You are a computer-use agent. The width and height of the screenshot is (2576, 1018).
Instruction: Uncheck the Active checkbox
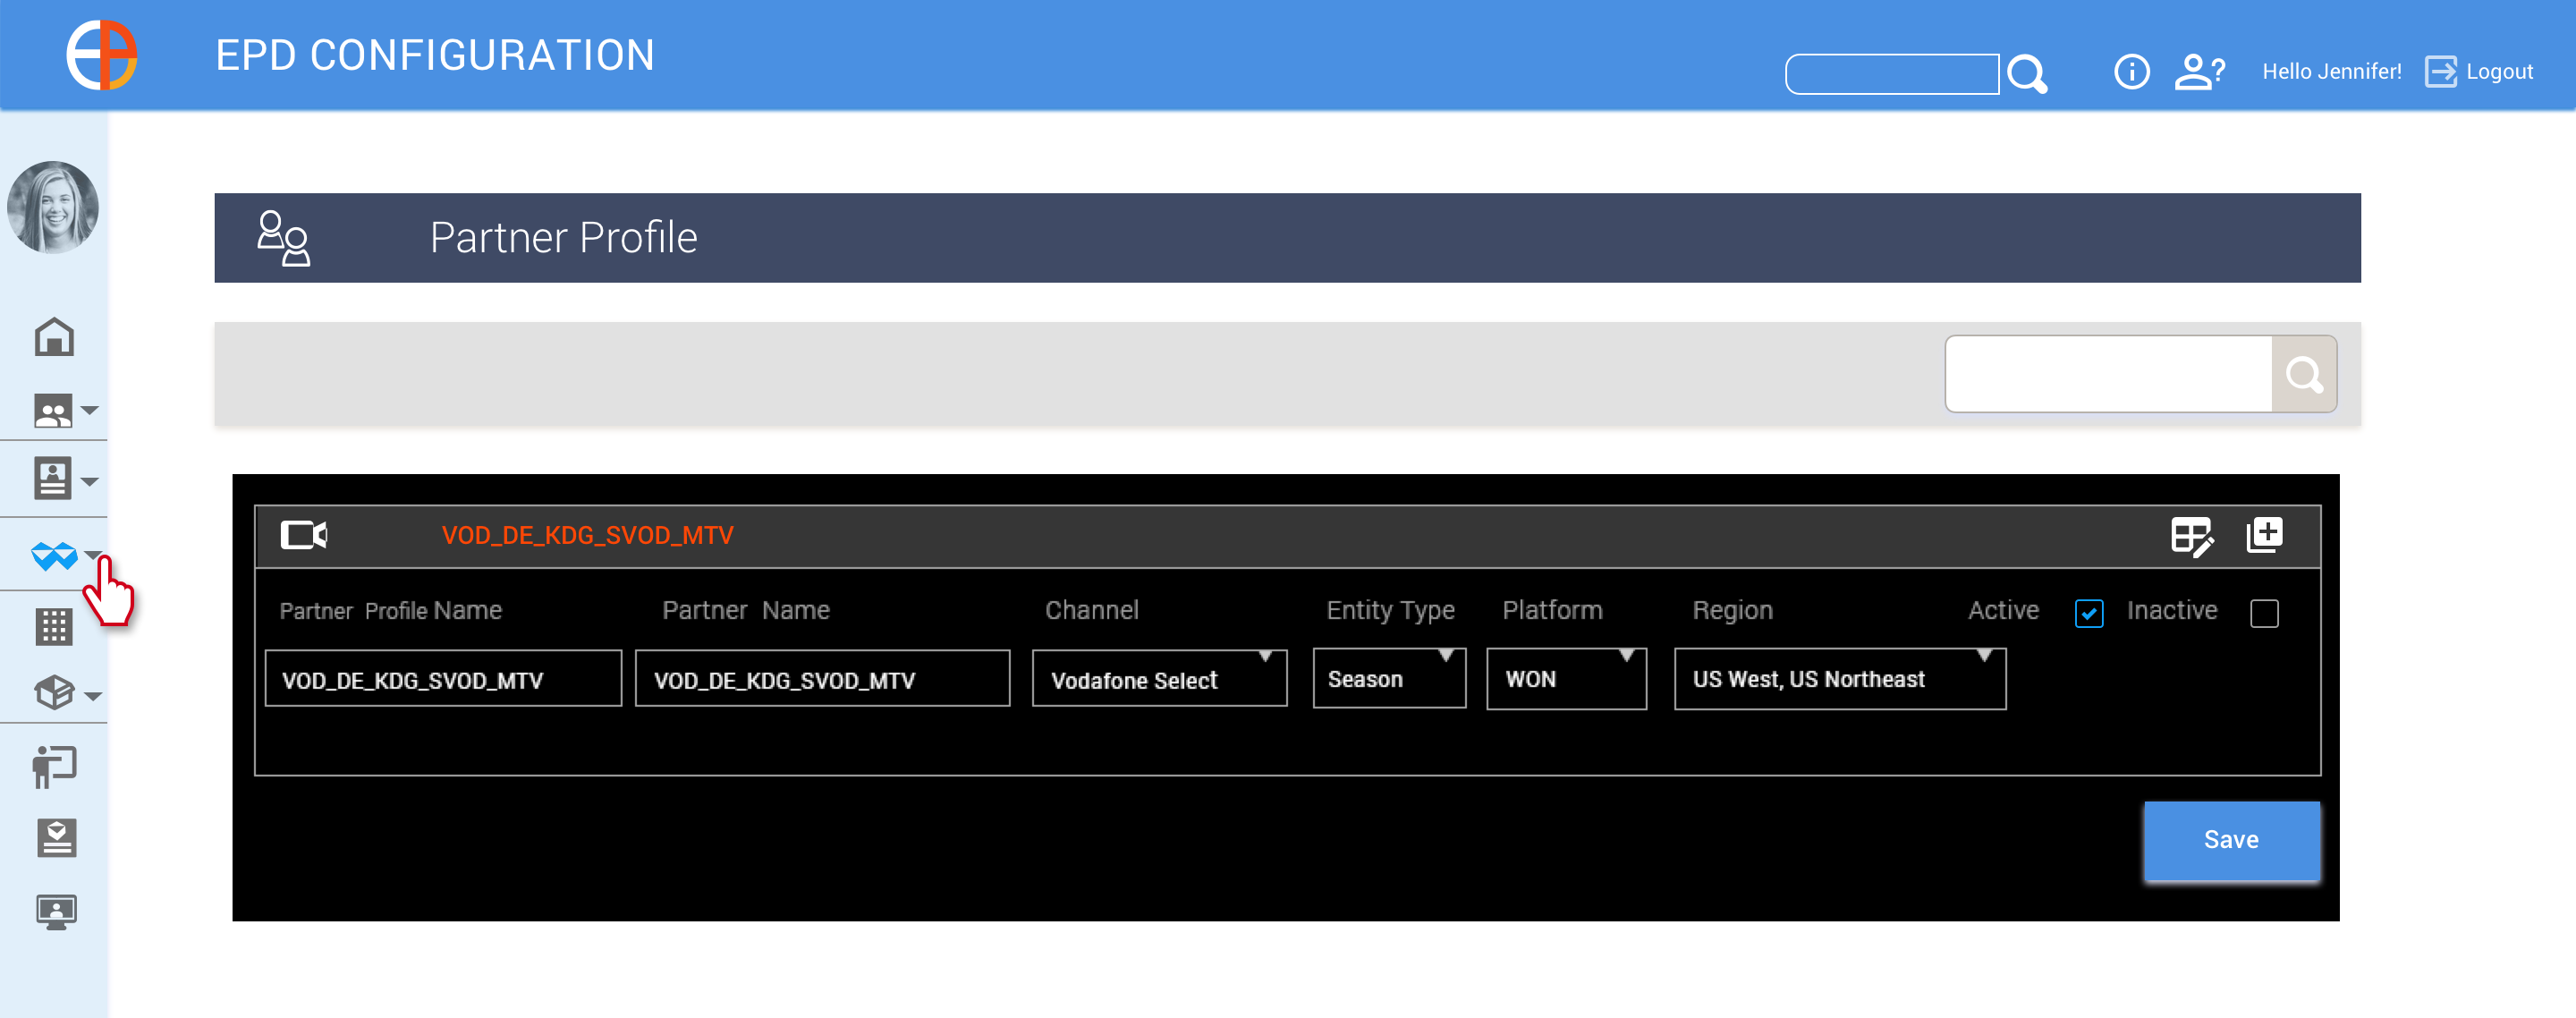2088,613
